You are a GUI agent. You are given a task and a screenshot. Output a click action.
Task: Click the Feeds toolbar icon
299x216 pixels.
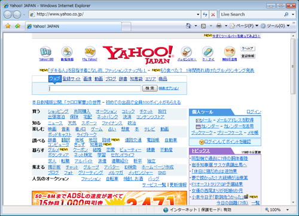pos(203,26)
